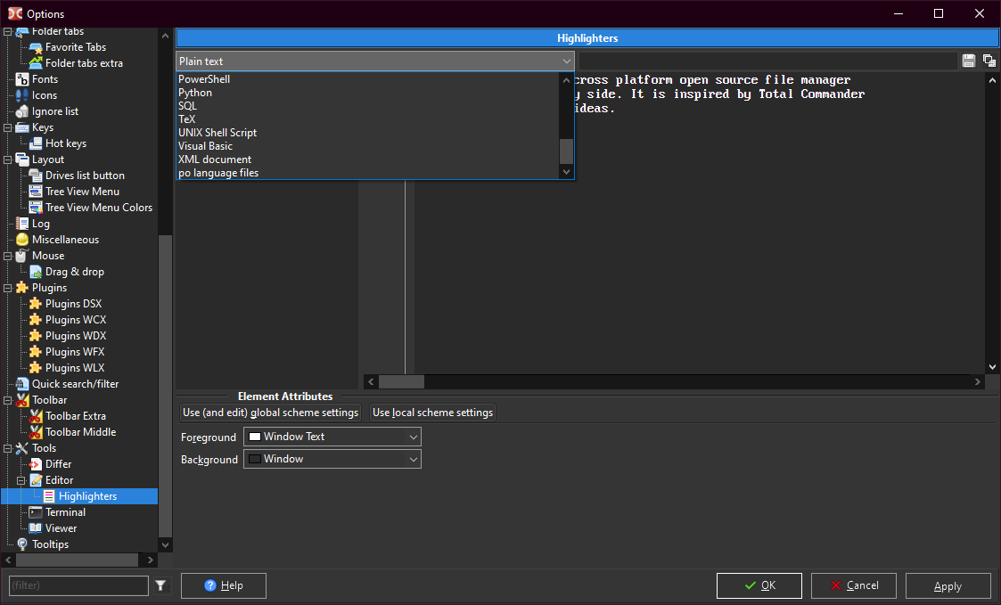
Task: Click the save icon beside the highlighter field
Action: (x=969, y=61)
